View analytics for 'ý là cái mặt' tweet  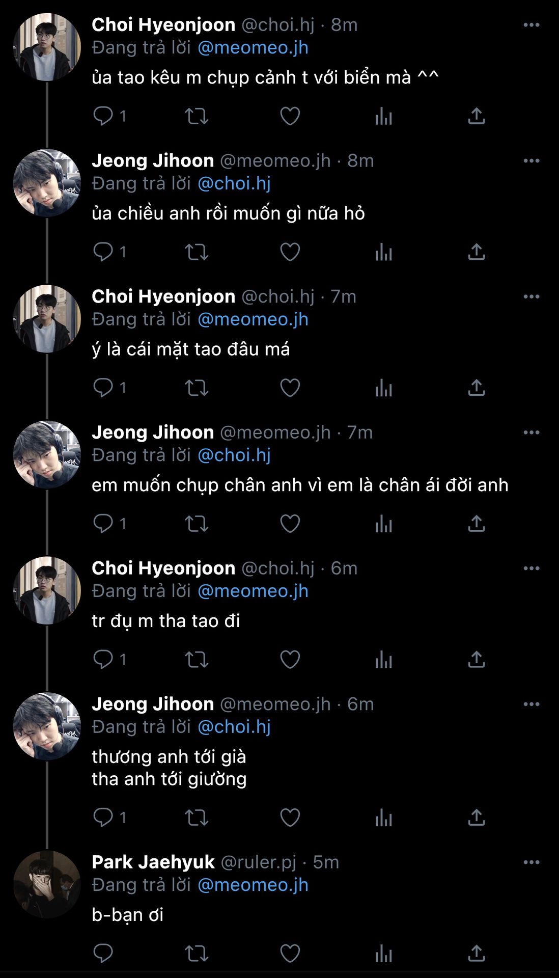[x=383, y=388]
